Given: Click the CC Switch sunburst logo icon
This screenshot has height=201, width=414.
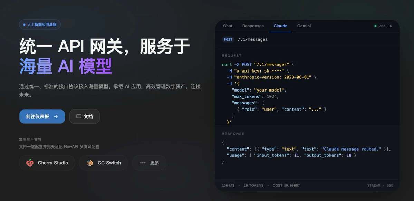Looking at the screenshot, I should click(x=90, y=163).
